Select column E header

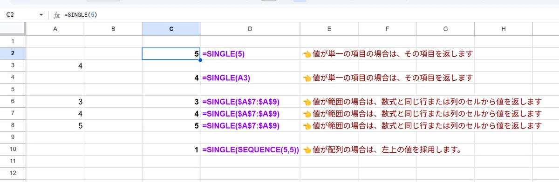[329, 29]
